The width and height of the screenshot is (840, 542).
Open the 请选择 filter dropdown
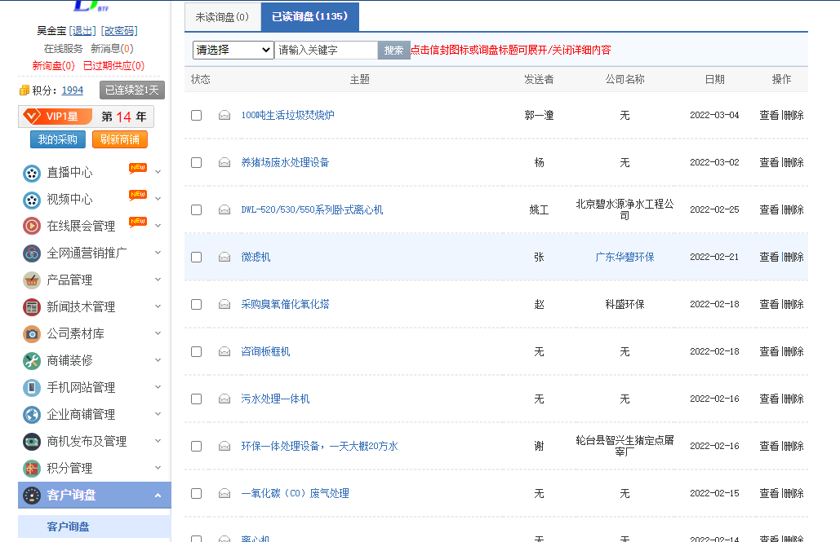233,50
